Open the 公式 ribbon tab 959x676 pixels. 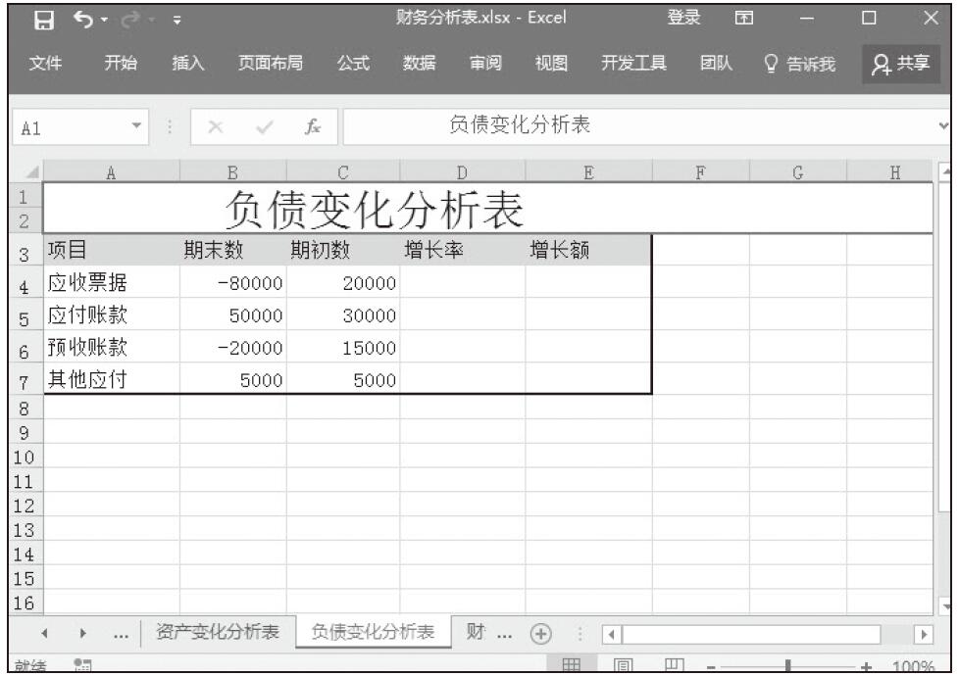tap(353, 64)
